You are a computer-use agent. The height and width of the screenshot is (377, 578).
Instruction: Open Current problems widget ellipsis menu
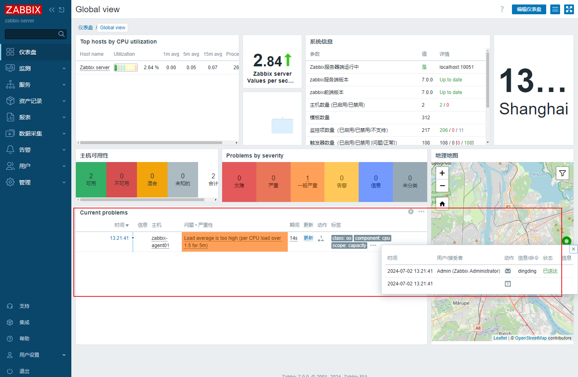click(421, 212)
